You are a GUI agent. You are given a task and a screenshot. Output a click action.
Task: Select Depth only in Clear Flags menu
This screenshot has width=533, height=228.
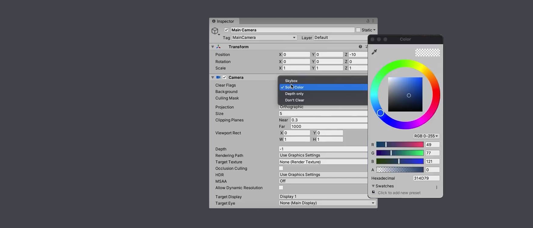[294, 94]
